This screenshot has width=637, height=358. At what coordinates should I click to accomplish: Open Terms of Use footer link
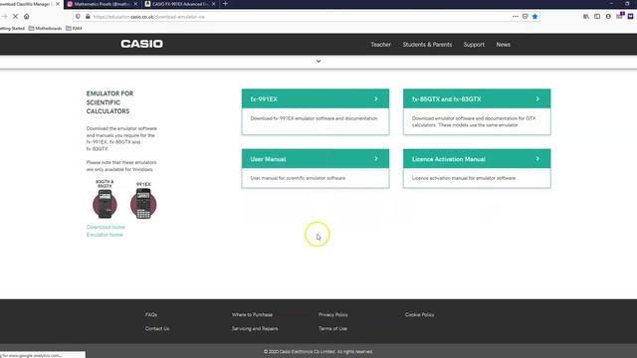332,328
